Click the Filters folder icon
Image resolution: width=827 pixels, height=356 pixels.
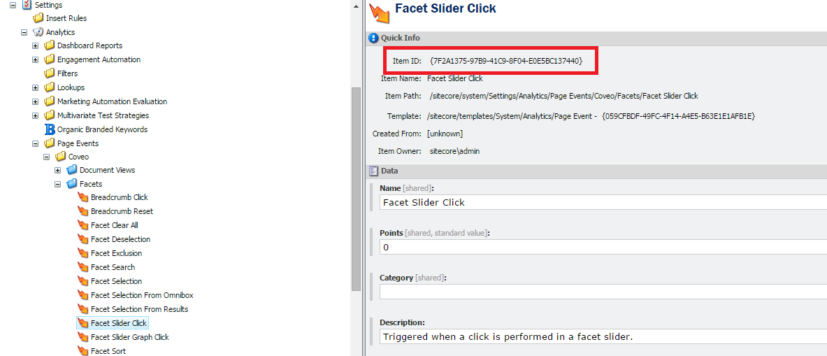50,73
